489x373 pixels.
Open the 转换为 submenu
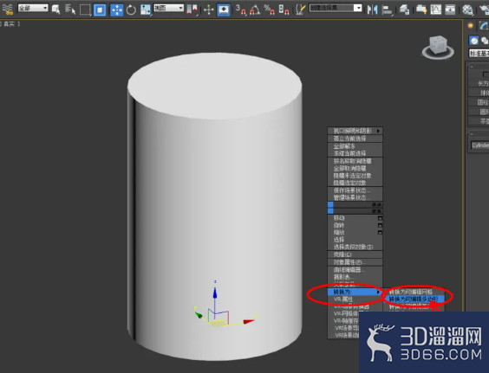pyautogui.click(x=355, y=292)
